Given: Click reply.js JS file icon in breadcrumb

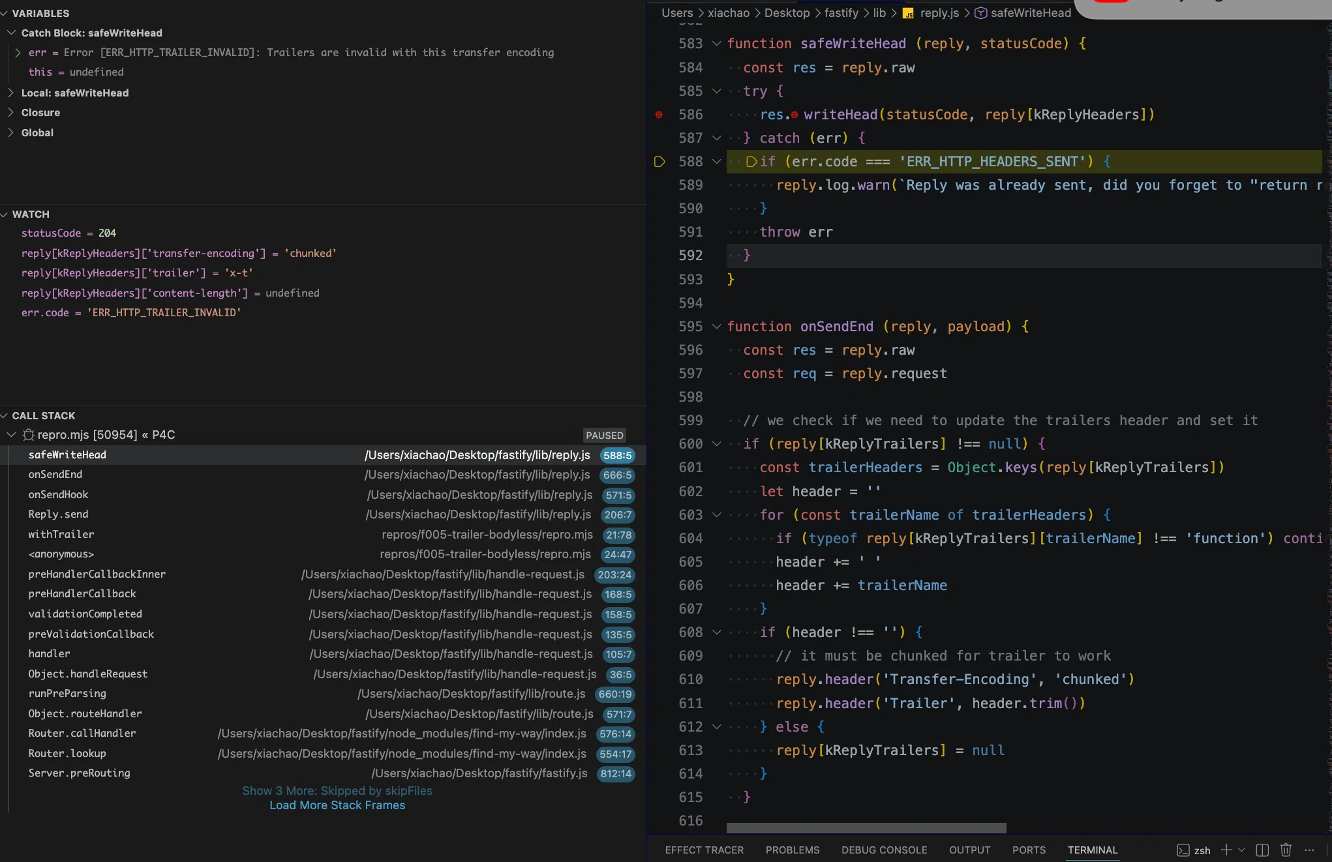Looking at the screenshot, I should coord(908,13).
